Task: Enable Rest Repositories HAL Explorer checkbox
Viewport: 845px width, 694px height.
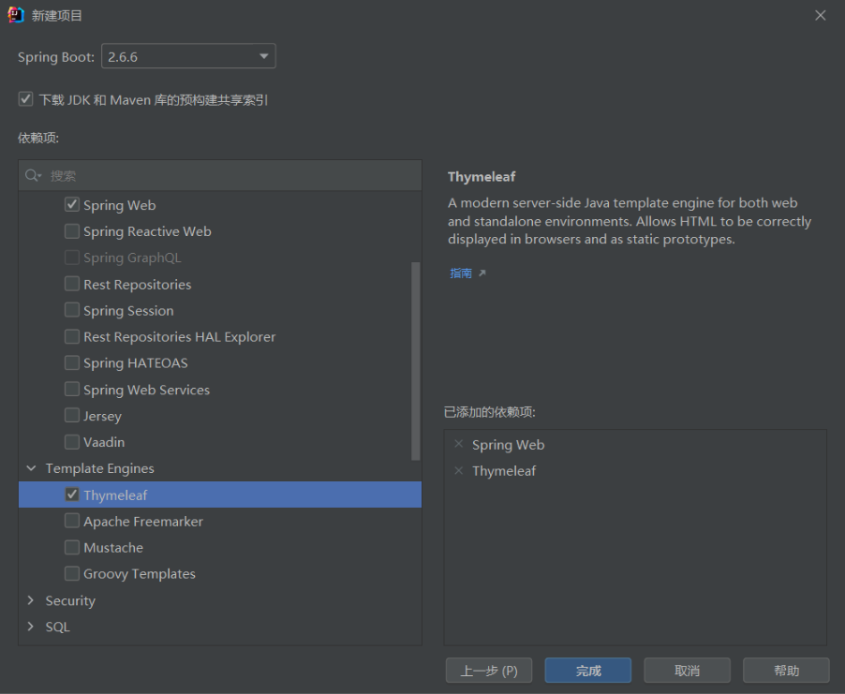Action: [72, 337]
